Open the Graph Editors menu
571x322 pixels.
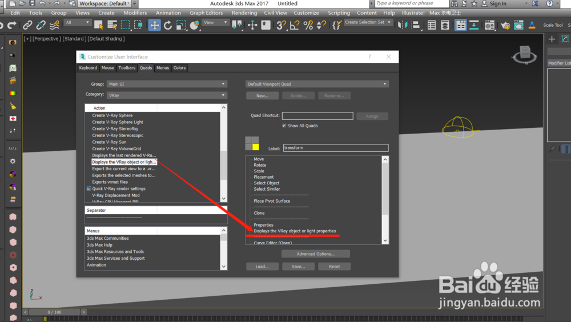pyautogui.click(x=206, y=13)
